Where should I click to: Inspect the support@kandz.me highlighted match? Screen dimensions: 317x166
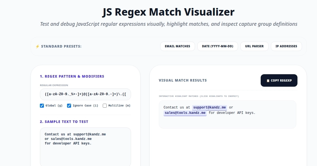(209, 107)
